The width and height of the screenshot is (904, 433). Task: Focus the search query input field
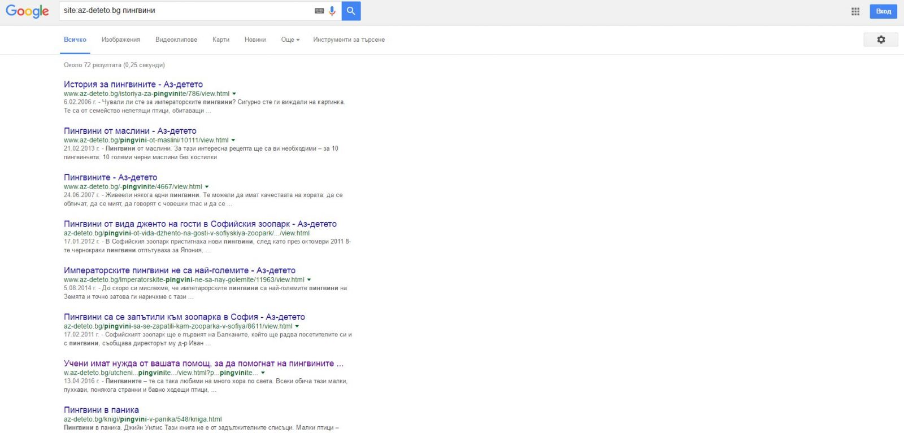click(x=186, y=11)
